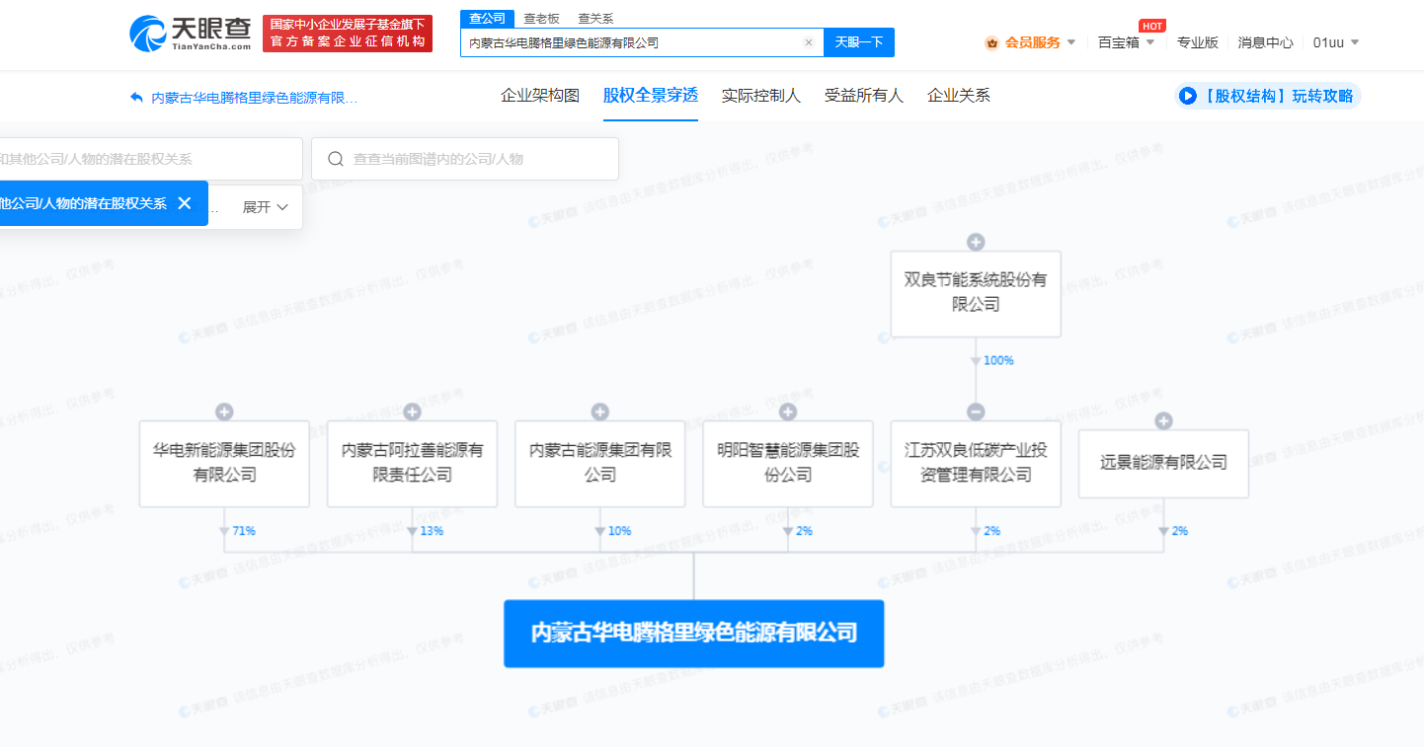Select the 华电新能源集团股份有限公司 node
Viewport: 1424px width, 747px height.
pyautogui.click(x=224, y=464)
